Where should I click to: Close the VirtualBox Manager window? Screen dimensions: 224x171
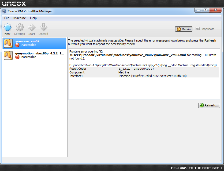pos(215,10)
